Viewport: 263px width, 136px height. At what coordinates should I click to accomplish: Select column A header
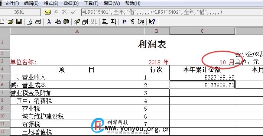(x=77, y=31)
